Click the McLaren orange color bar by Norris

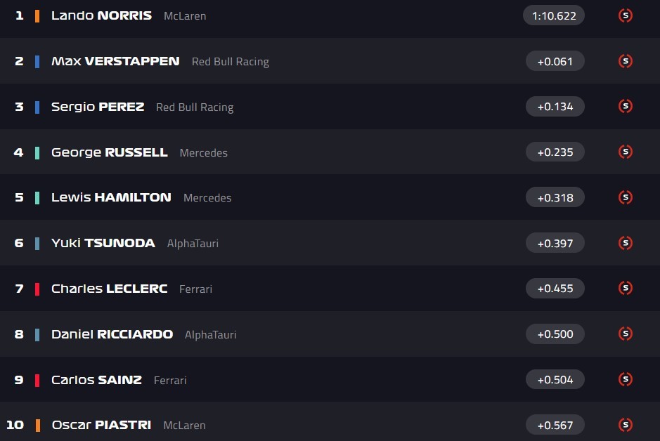tap(37, 15)
